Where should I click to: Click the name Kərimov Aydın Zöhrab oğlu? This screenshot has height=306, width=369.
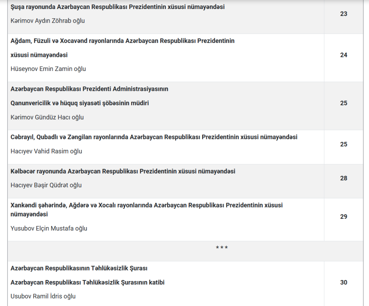[48, 21]
